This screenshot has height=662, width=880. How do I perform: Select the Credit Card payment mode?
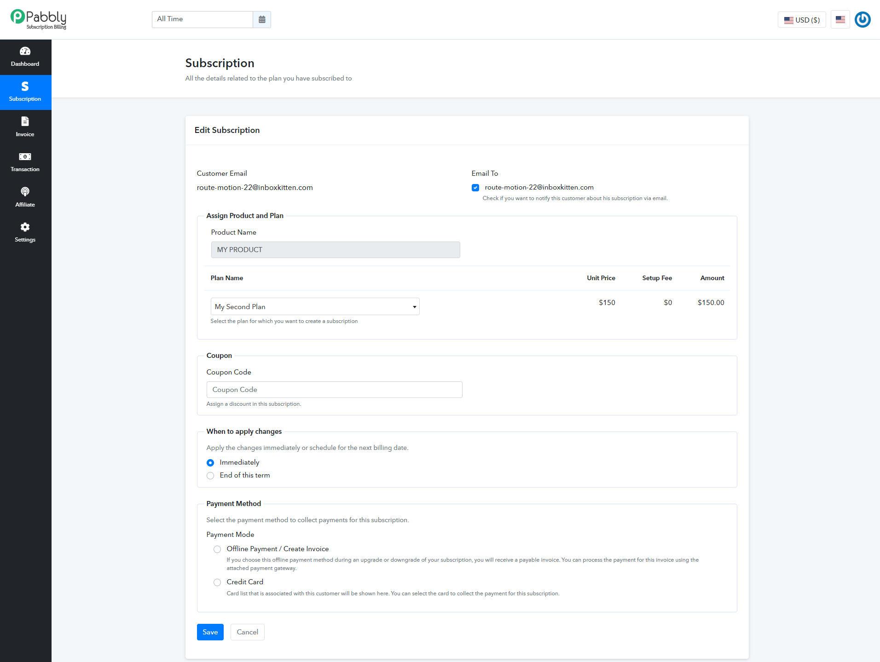click(x=217, y=582)
